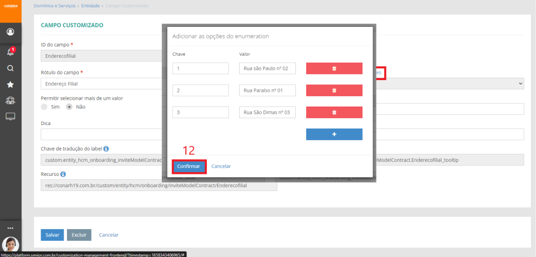Image resolution: width=536 pixels, height=257 pixels.
Task: Add a new enumeration option row
Action: click(x=334, y=134)
